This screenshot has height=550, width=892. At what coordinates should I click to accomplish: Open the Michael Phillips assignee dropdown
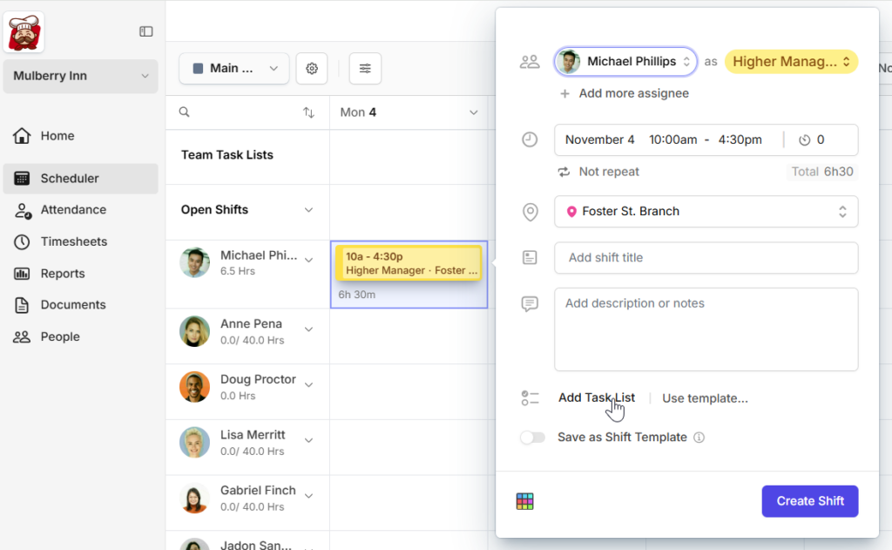[625, 62]
